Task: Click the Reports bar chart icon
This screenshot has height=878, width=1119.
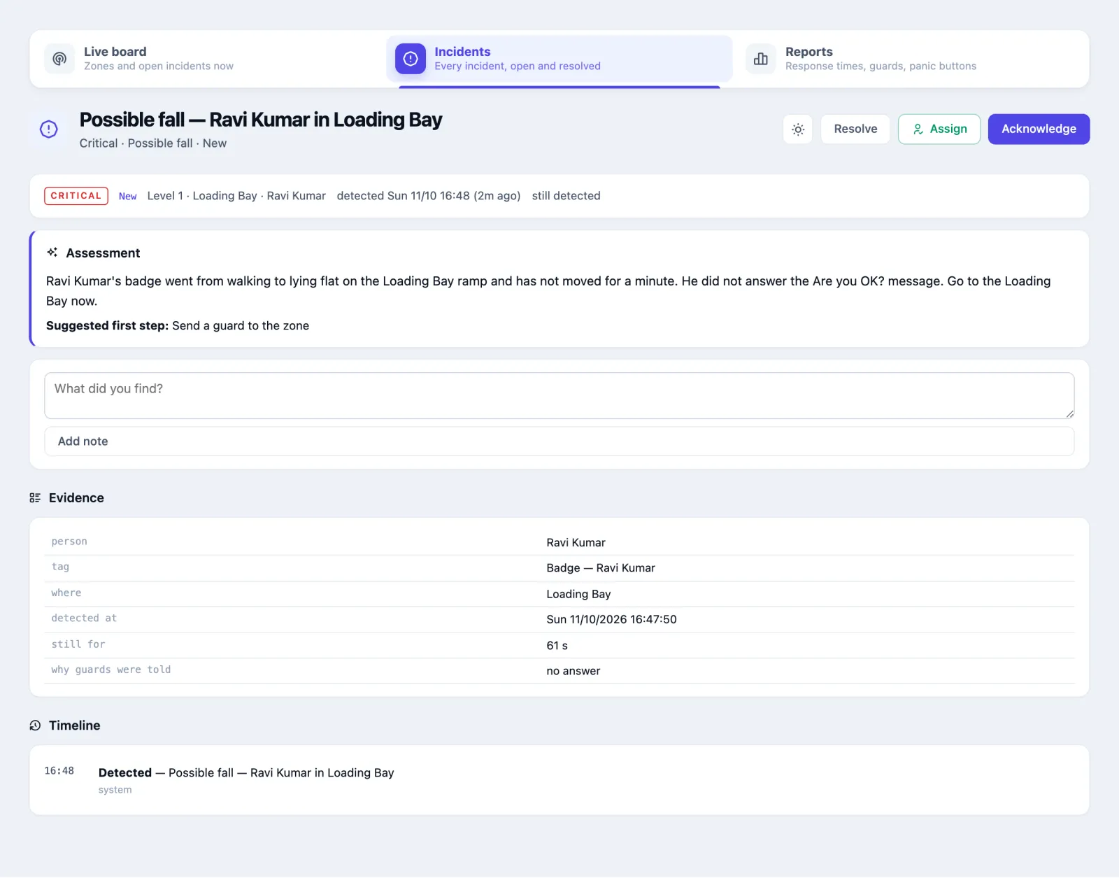Action: (x=761, y=59)
